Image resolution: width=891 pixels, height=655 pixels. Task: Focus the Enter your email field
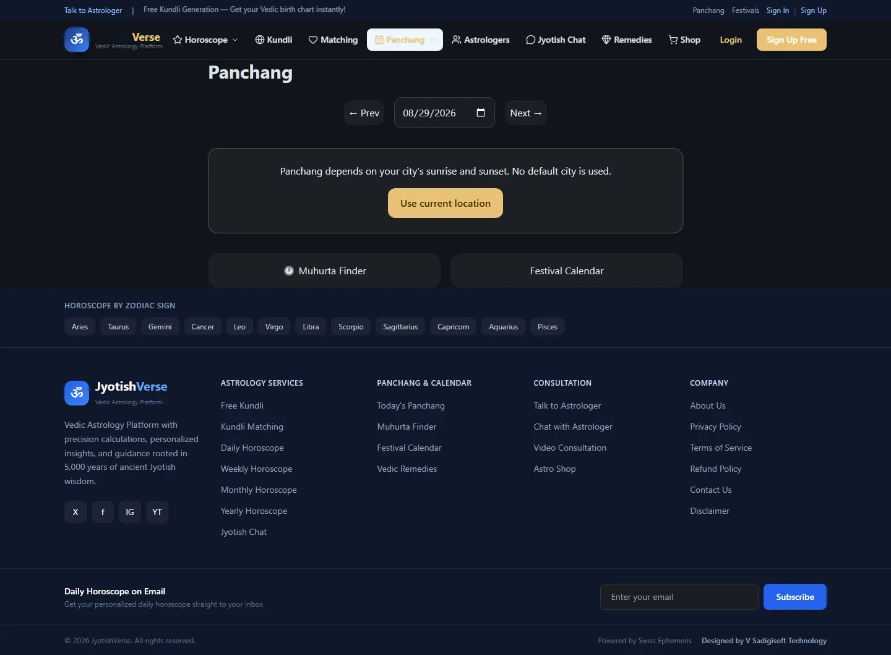coord(679,597)
